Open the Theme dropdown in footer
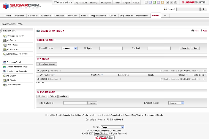Image resolution: width=209 pixels, height=139 pixels. [x=112, y=127]
